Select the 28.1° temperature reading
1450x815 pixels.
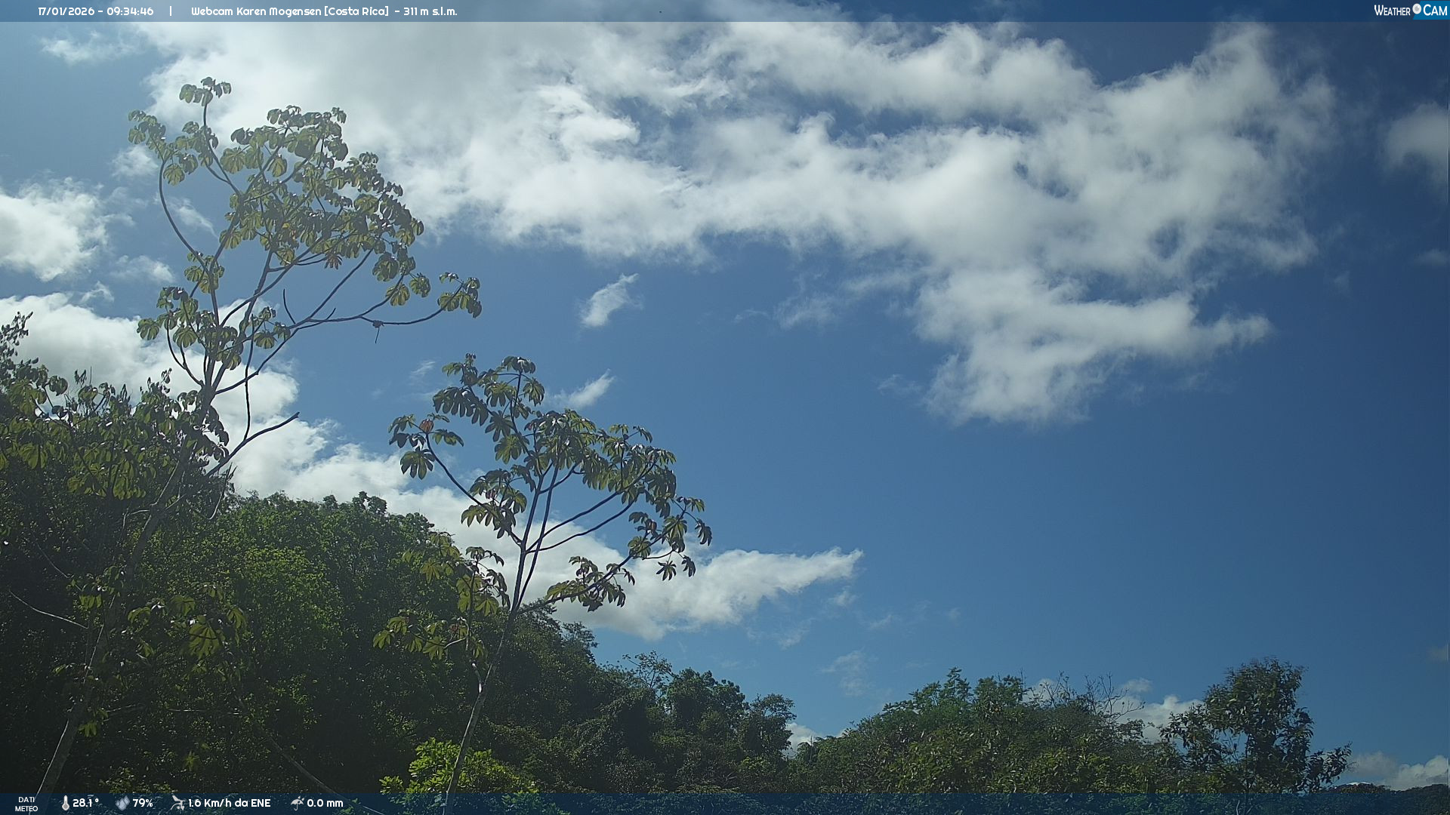pos(85,803)
